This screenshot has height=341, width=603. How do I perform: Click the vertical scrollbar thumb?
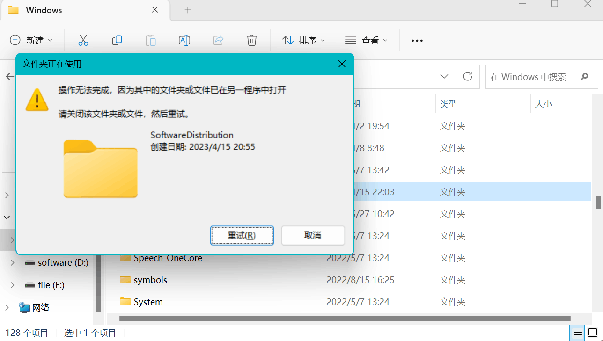(598, 202)
